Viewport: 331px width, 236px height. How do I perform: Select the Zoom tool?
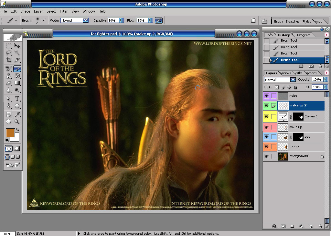17,122
